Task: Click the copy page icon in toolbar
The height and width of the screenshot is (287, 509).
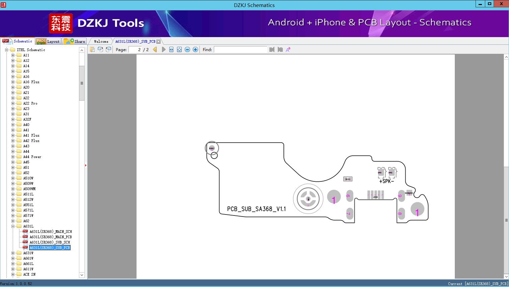Action: (x=92, y=49)
